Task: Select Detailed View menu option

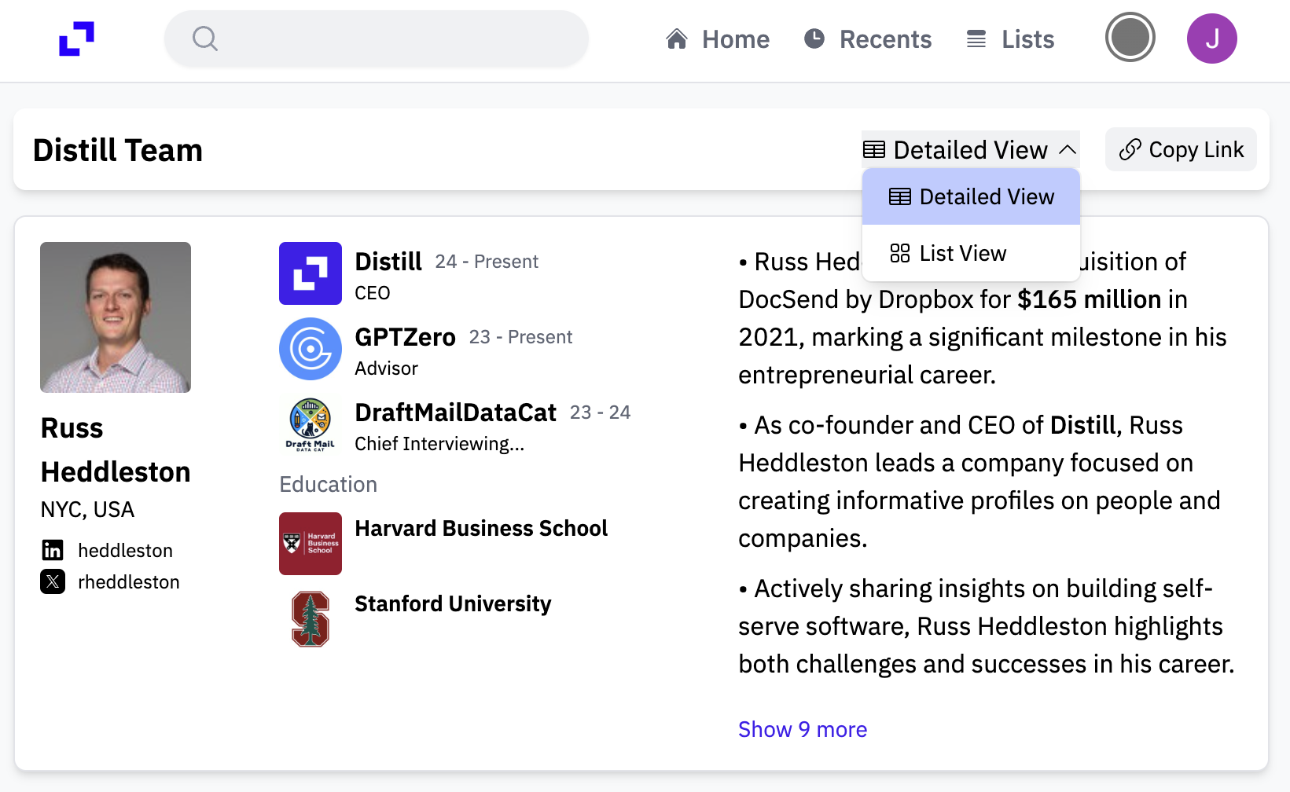Action: [x=971, y=196]
